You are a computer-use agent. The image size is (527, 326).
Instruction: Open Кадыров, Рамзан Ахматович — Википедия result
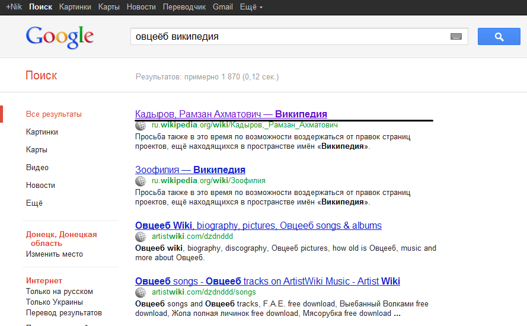click(x=231, y=114)
